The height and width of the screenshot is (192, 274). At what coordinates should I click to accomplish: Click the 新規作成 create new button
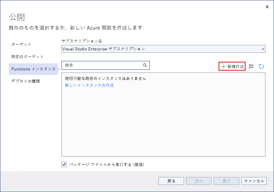[232, 66]
